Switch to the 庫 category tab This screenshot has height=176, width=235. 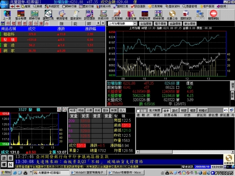coord(41,23)
